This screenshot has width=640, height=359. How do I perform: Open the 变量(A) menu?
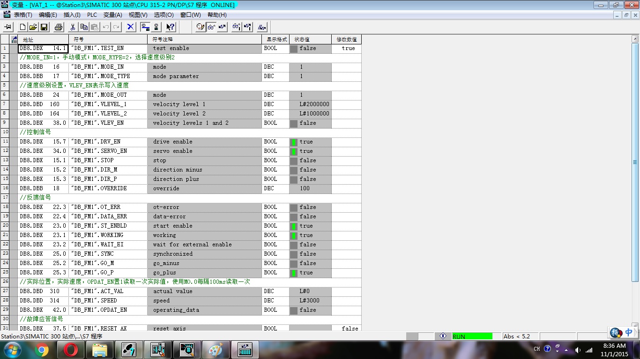(x=112, y=15)
